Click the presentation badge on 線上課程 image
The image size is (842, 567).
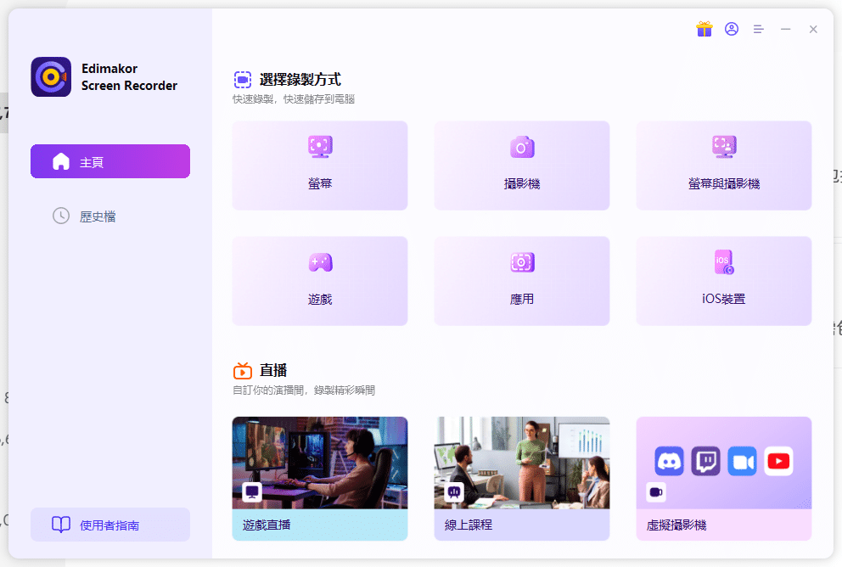[x=454, y=491]
